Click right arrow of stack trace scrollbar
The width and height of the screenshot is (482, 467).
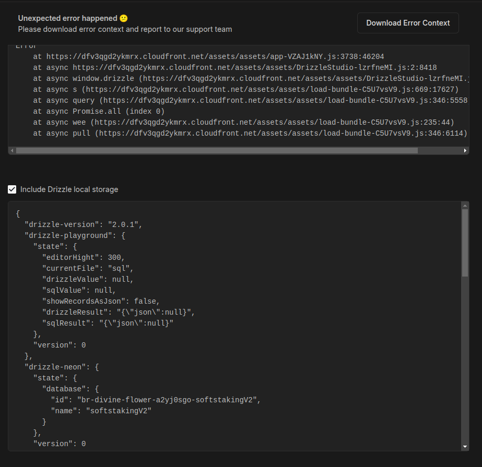(465, 151)
